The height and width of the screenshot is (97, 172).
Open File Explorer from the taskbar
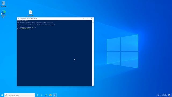pyautogui.click(x=51, y=95)
